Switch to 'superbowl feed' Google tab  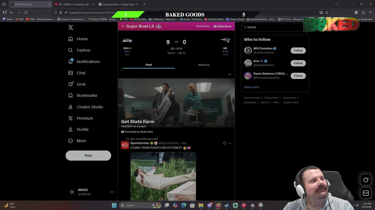pyautogui.click(x=119, y=4)
